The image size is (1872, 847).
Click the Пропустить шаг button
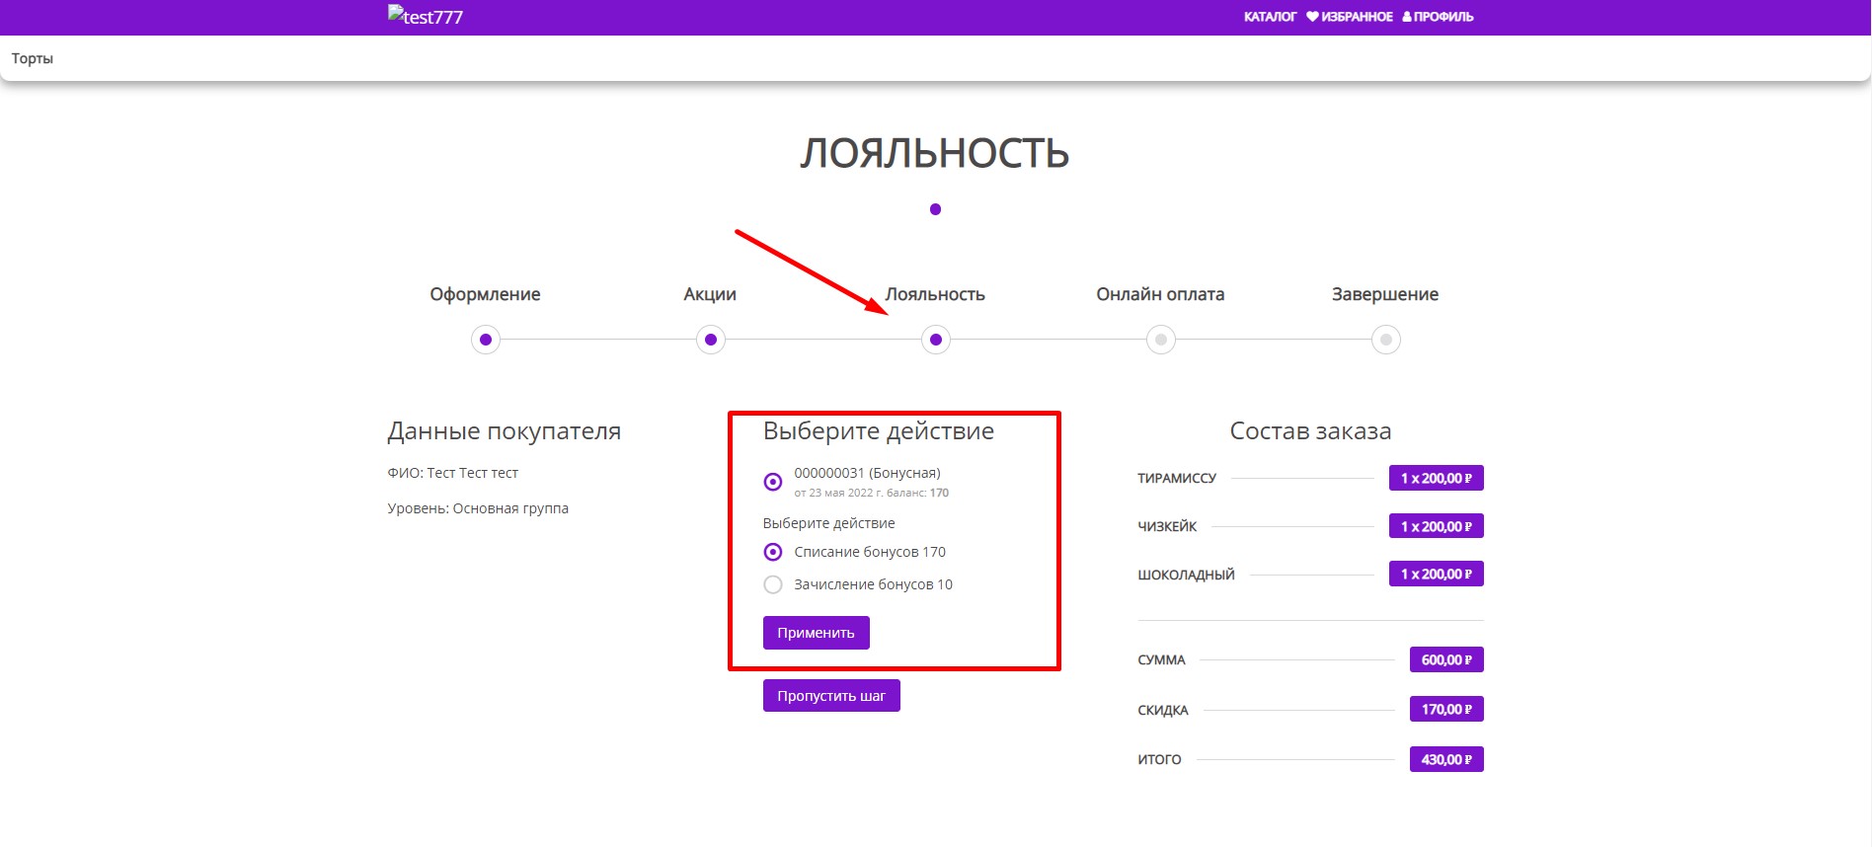pyautogui.click(x=831, y=696)
